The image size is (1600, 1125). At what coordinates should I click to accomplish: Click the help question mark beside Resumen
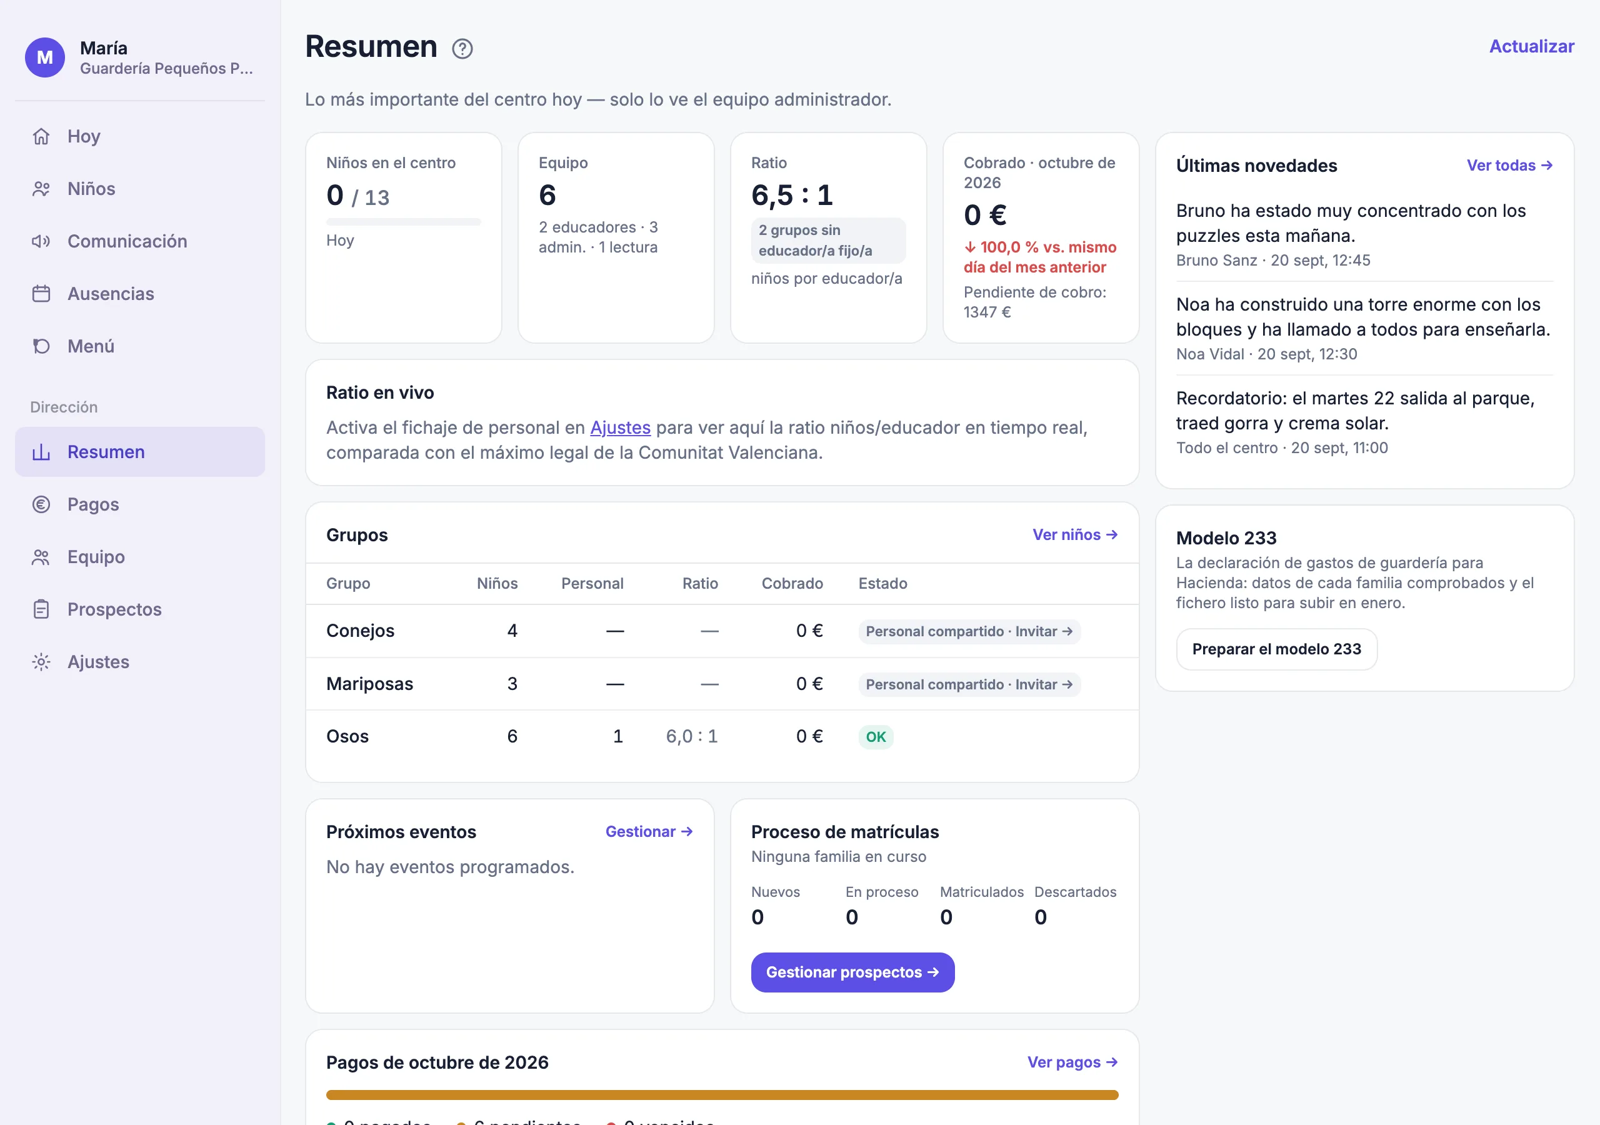click(x=462, y=49)
